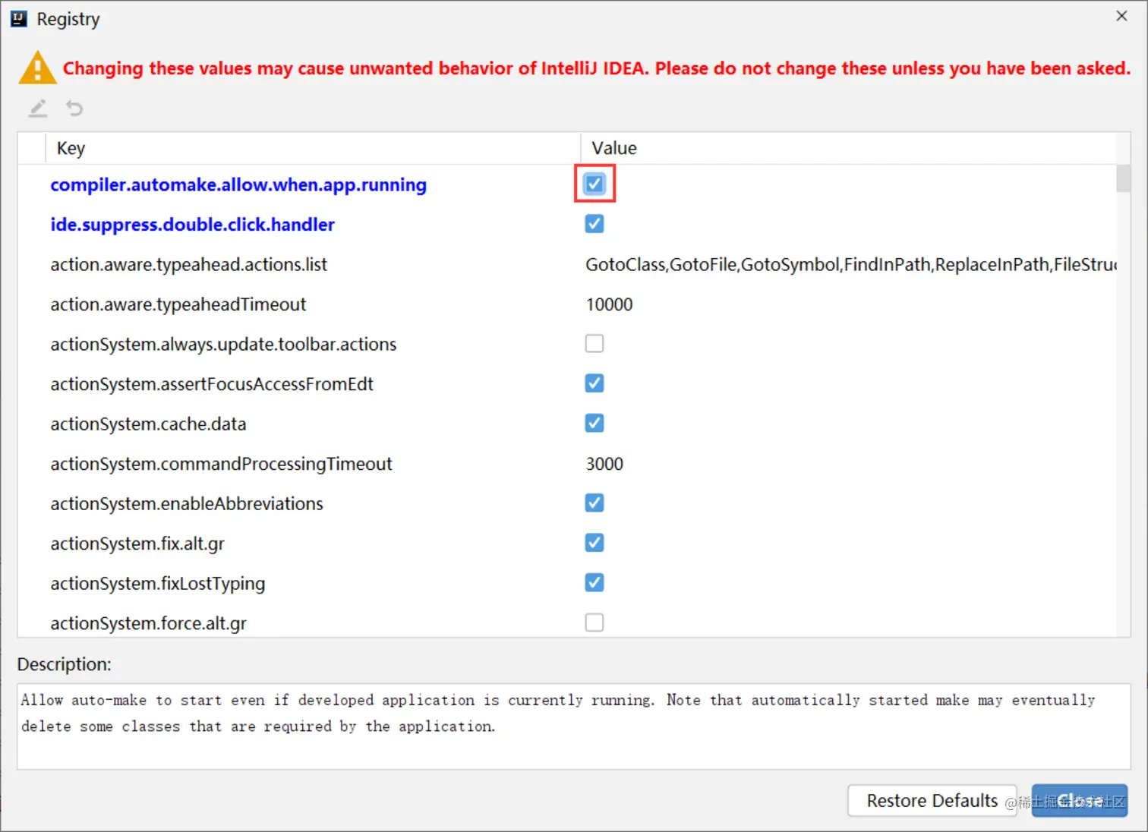Select actionSystem.force.alt.gr key

coord(148,623)
